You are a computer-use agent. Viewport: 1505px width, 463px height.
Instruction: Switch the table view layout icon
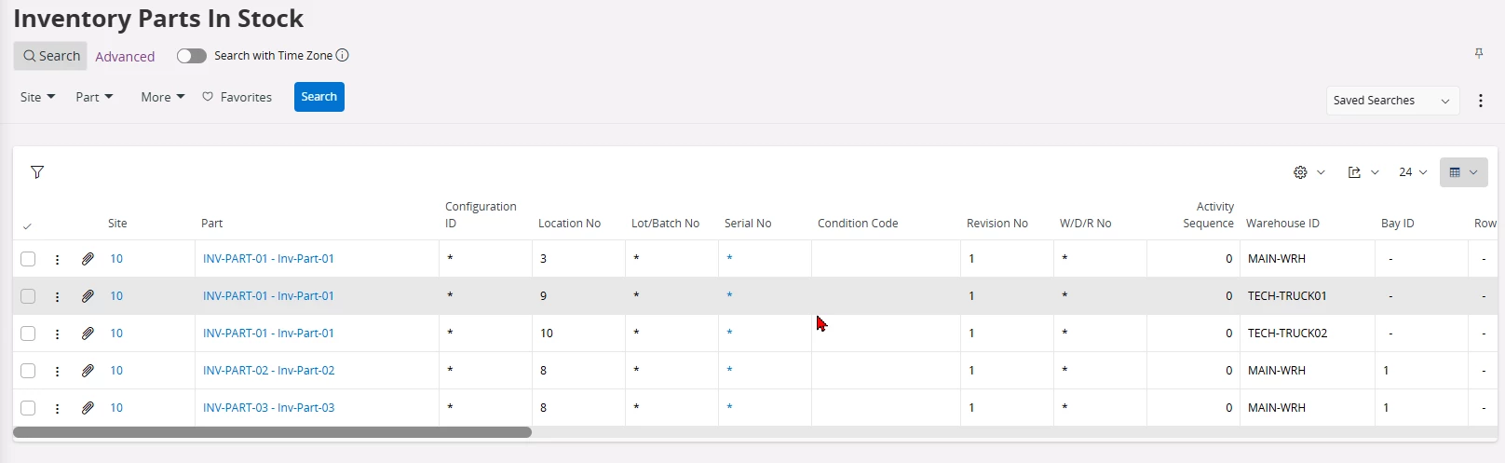point(1463,172)
